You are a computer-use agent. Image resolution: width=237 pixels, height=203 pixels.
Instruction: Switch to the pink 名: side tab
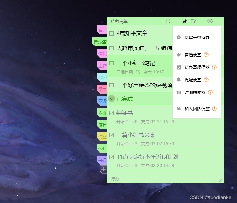pos(102,30)
